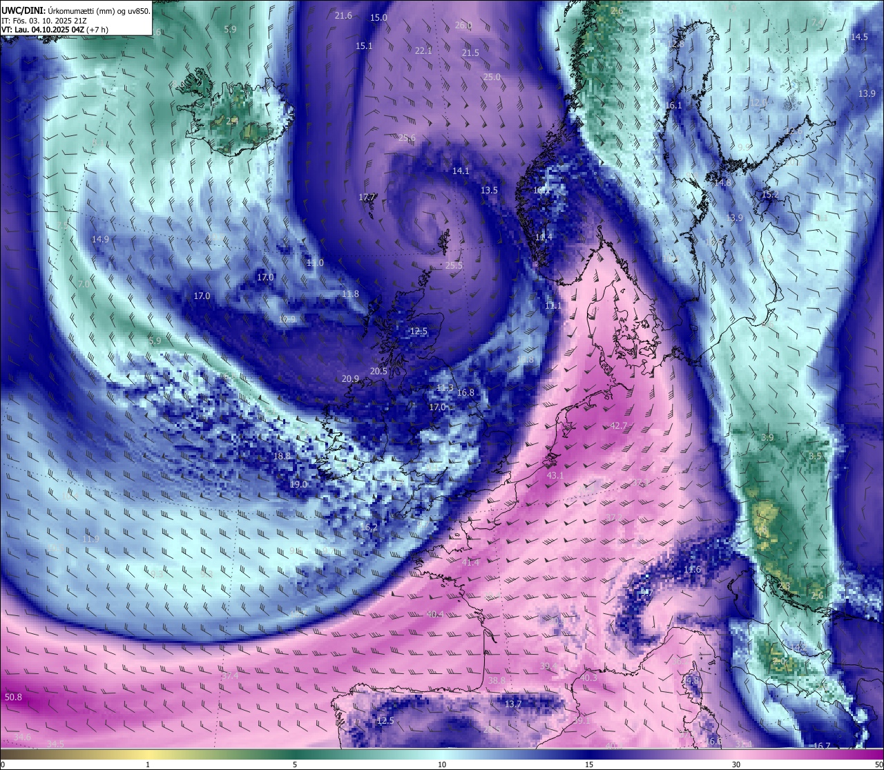Select the 42.7 value over Germany
Screen dimensions: 884x770
[x=619, y=426]
